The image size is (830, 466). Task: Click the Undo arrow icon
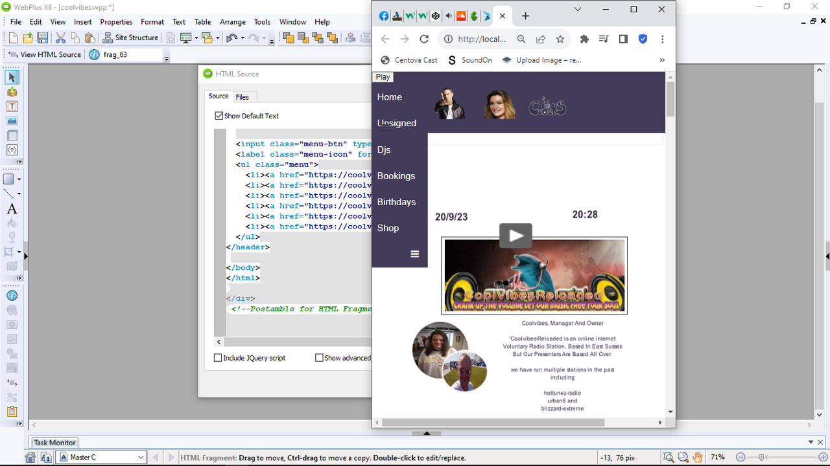coord(231,38)
